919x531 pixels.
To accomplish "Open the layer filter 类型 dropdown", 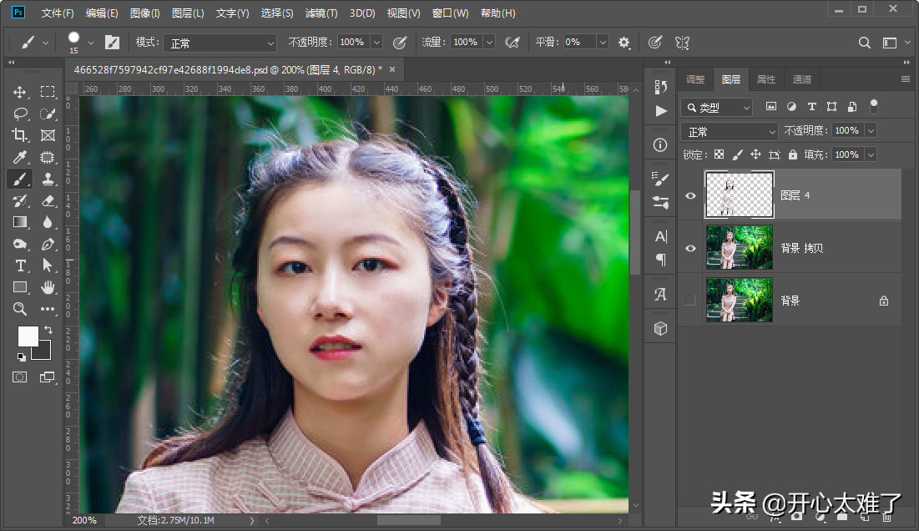I will click(717, 107).
